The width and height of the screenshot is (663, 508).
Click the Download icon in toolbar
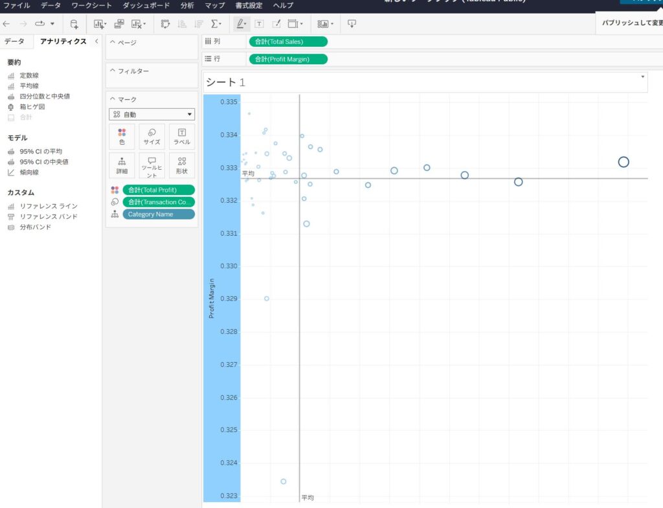tap(352, 24)
